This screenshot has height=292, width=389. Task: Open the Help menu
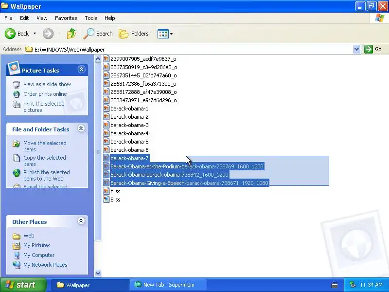pos(110,18)
